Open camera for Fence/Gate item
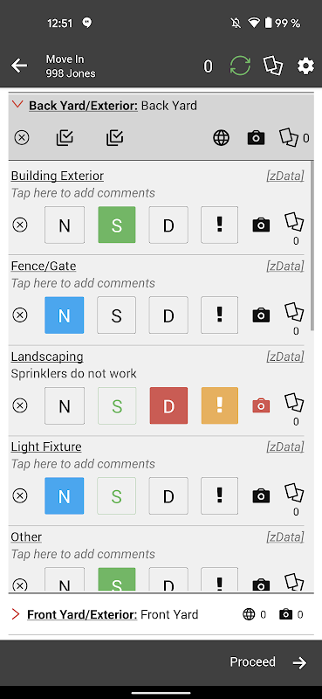This screenshot has width=322, height=699. tap(261, 315)
